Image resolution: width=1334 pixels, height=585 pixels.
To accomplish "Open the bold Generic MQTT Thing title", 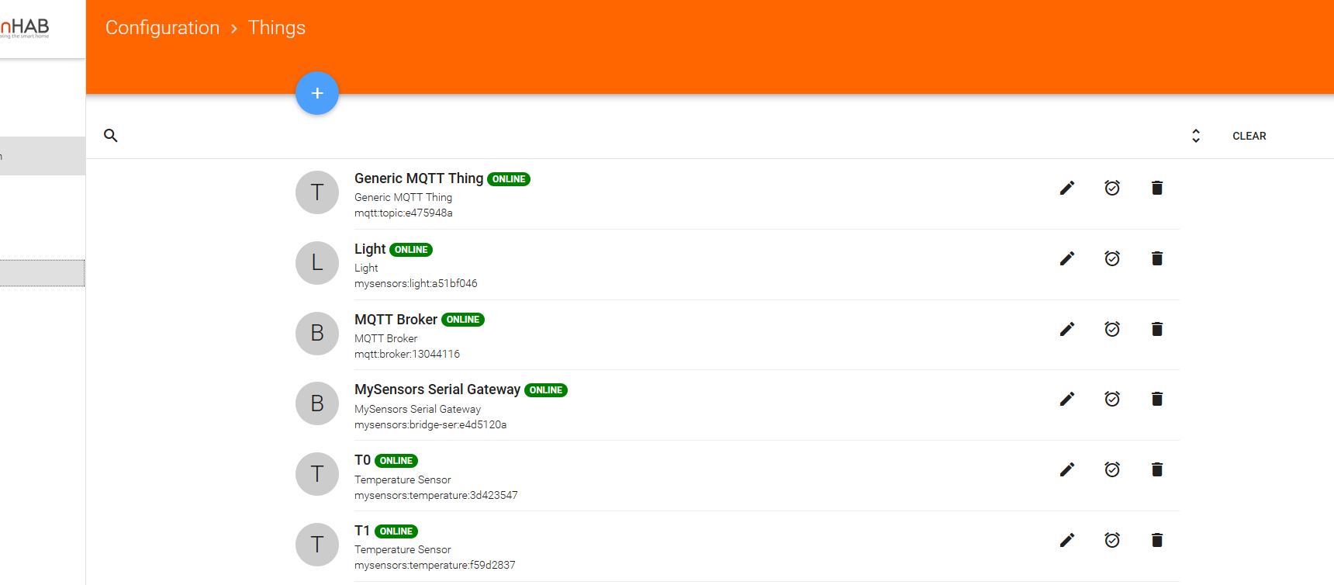I will [419, 178].
